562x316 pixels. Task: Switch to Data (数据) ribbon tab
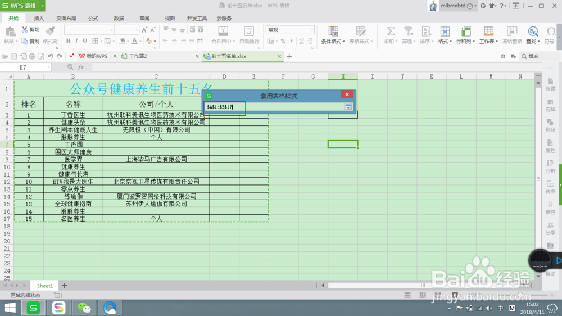(x=119, y=19)
